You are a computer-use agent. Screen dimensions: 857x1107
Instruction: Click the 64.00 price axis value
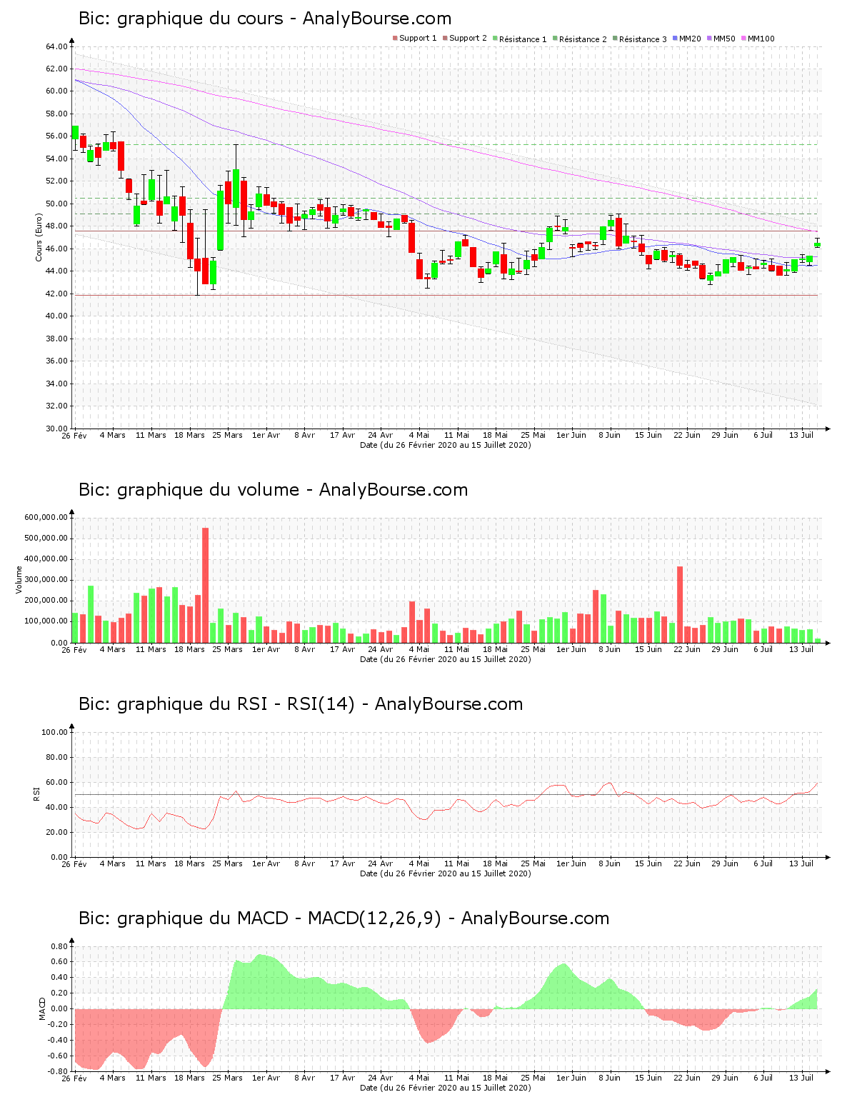[56, 46]
